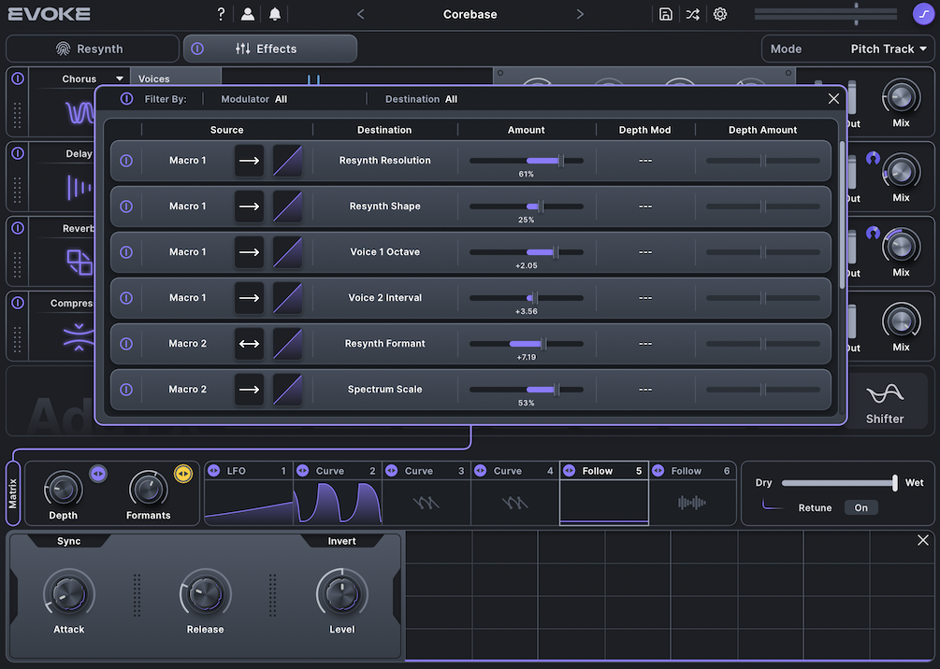This screenshot has height=669, width=940.
Task: Click the Sync button
Action: [x=69, y=541]
